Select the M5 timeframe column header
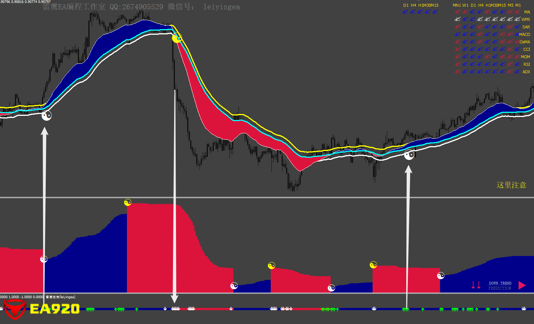Image resolution: width=534 pixels, height=324 pixels. click(510, 5)
